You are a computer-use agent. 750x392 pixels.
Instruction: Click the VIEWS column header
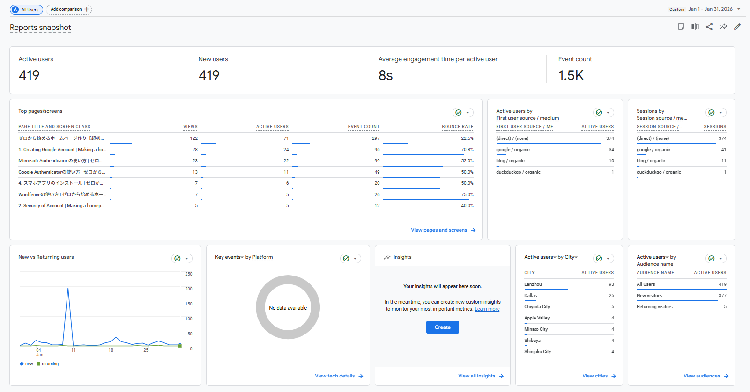pos(190,127)
